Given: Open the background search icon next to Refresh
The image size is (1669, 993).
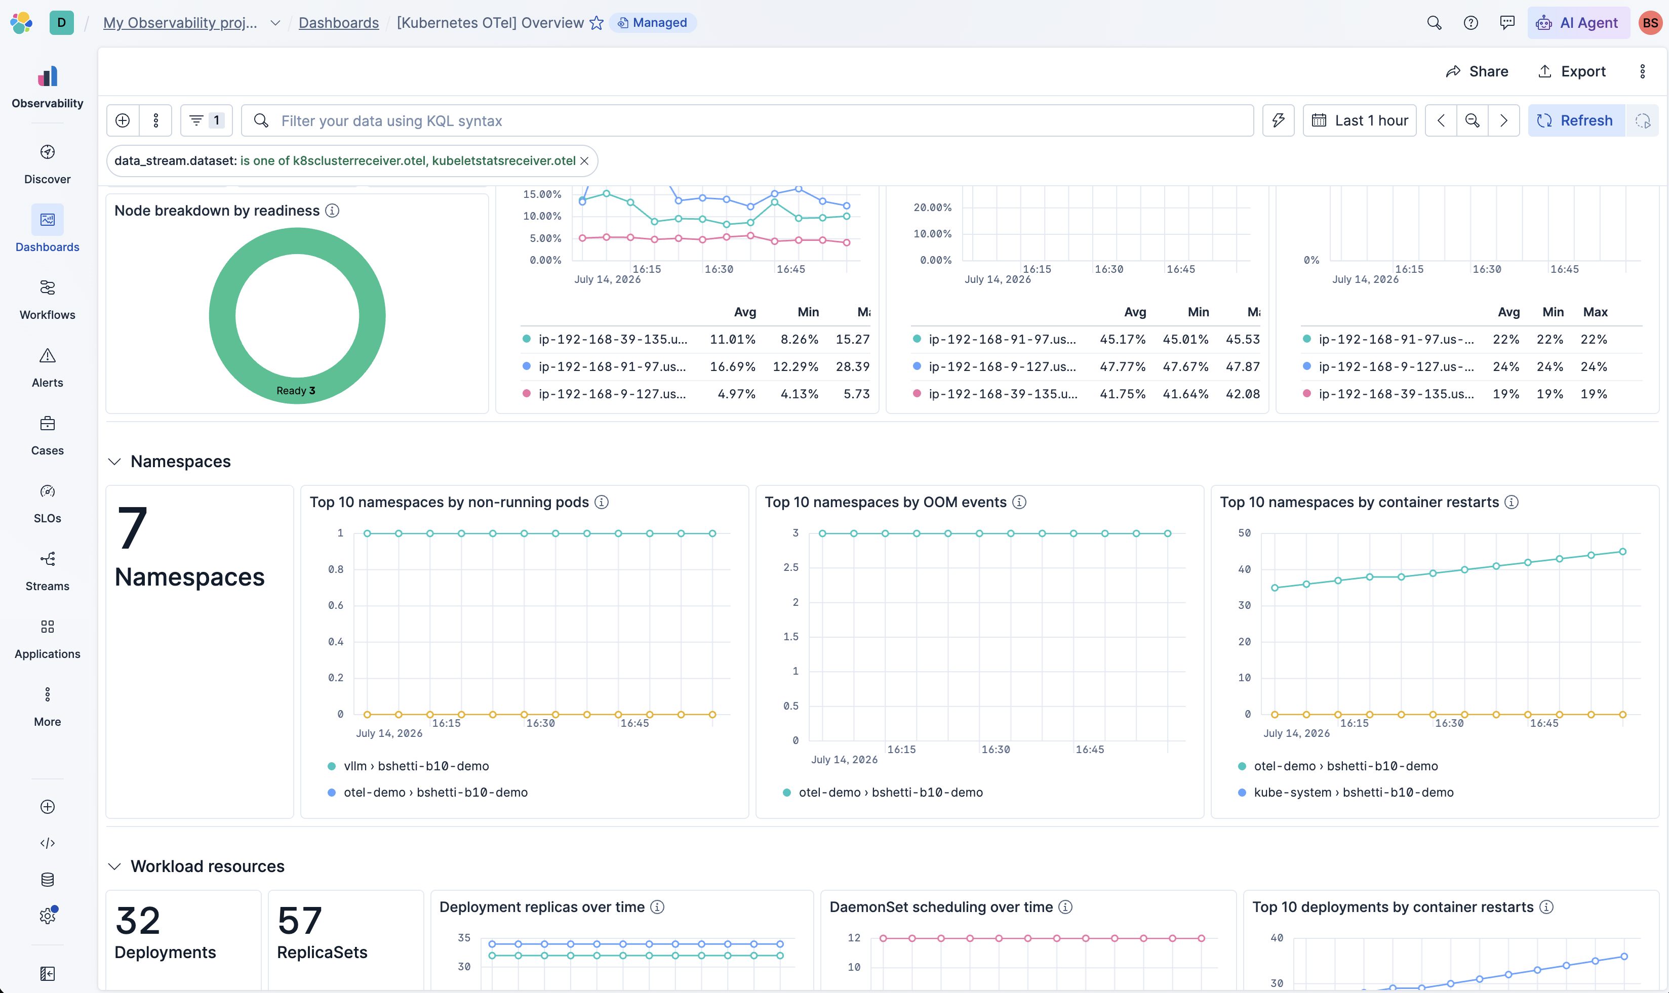Looking at the screenshot, I should pyautogui.click(x=1642, y=120).
